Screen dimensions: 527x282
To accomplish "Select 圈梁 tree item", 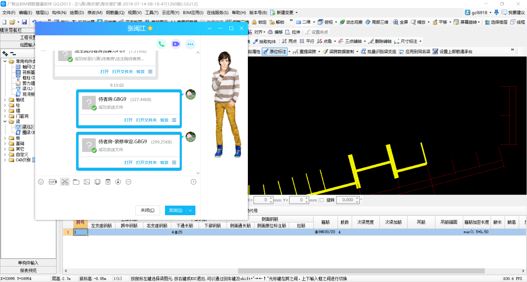I will [26, 133].
